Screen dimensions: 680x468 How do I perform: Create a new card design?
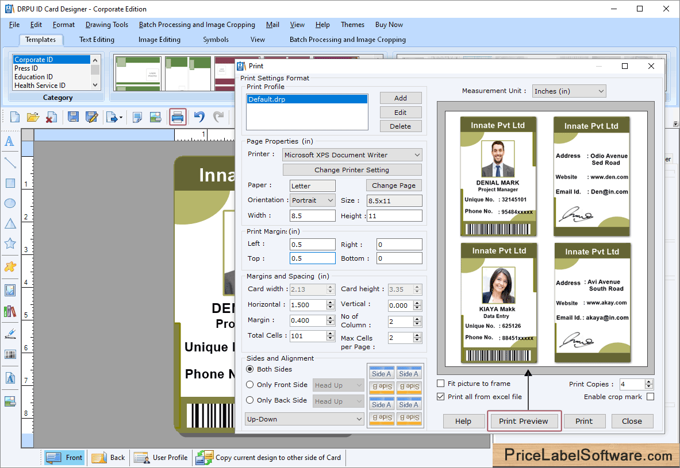13,117
